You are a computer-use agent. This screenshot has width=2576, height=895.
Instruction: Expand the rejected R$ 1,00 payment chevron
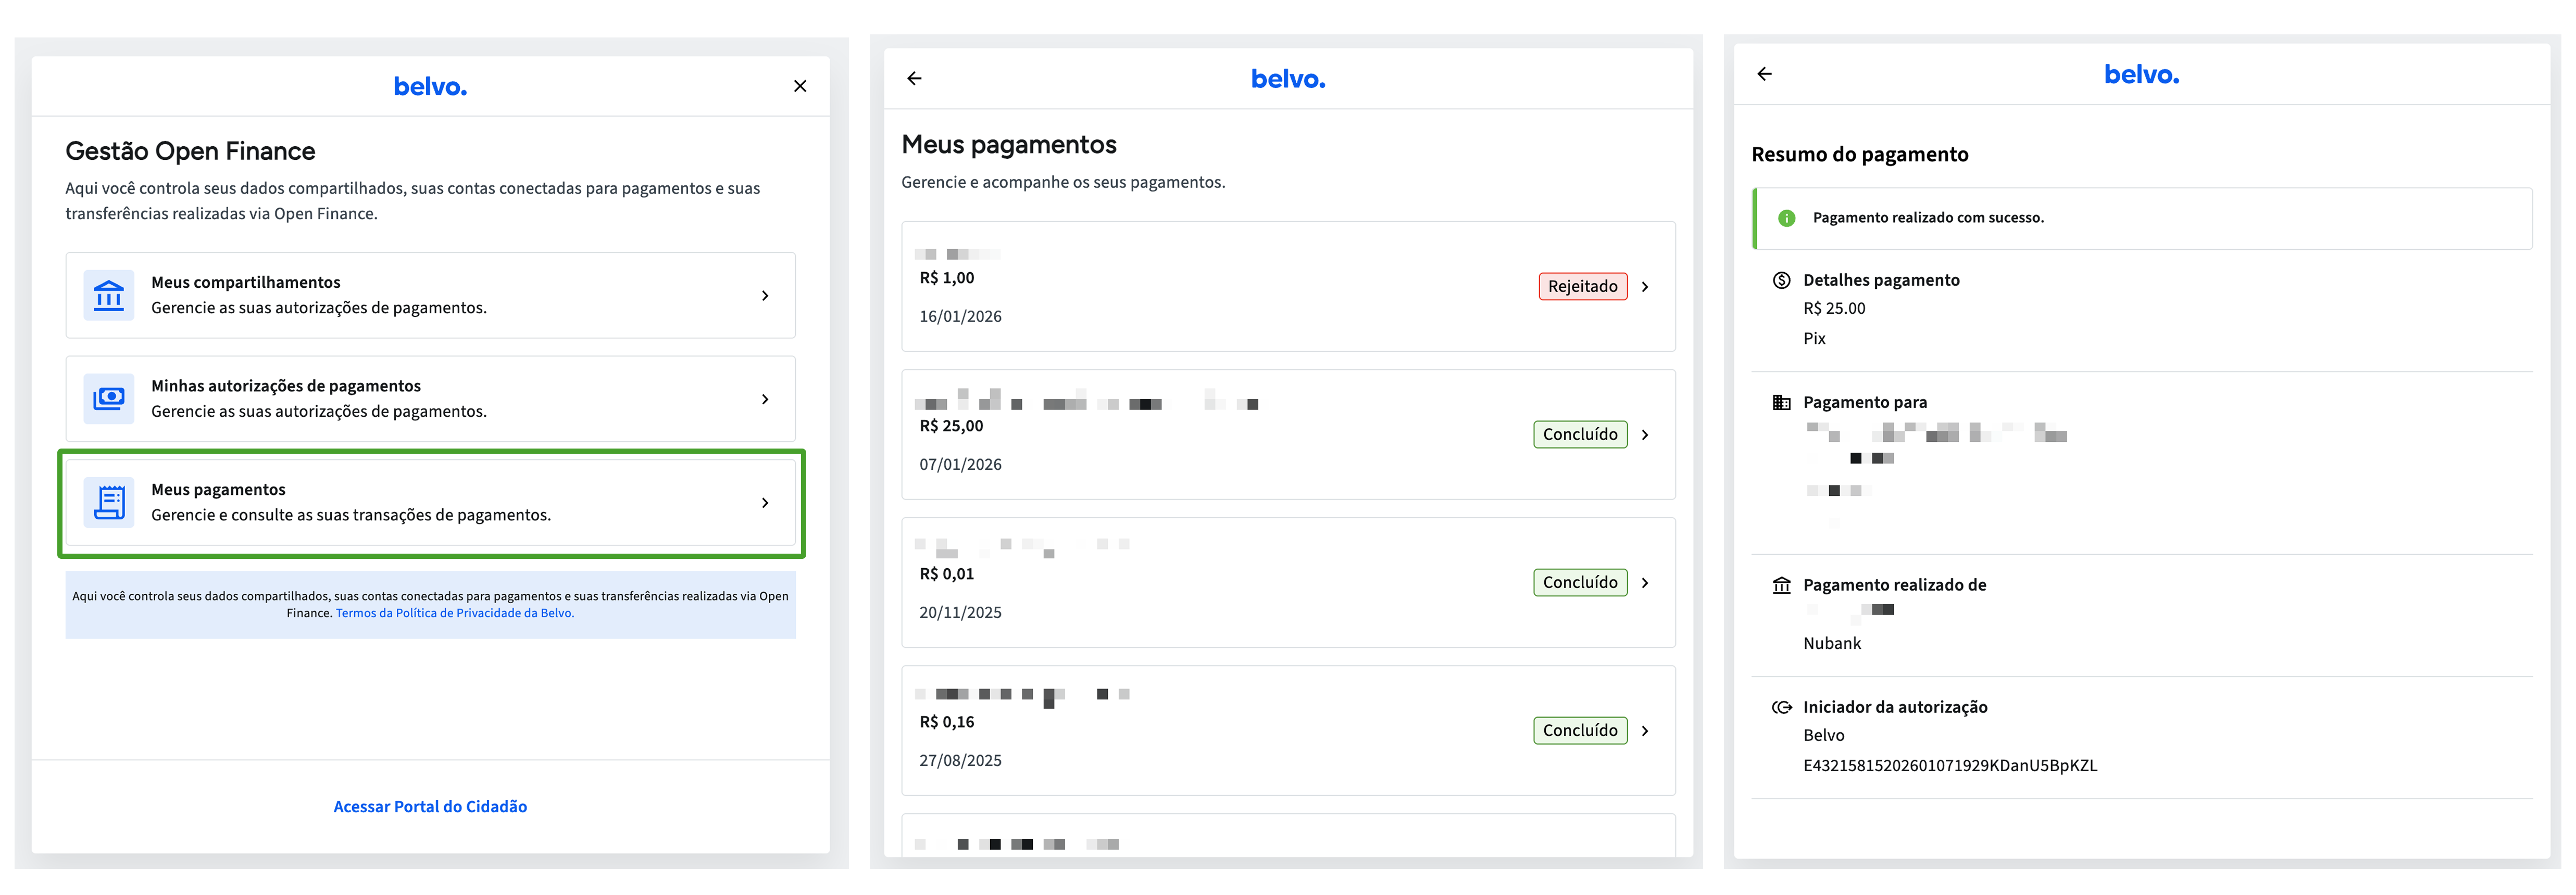click(x=1645, y=288)
